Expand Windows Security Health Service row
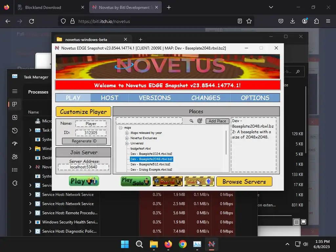This screenshot has height=252, width=336. pyautogui.click(x=30, y=222)
